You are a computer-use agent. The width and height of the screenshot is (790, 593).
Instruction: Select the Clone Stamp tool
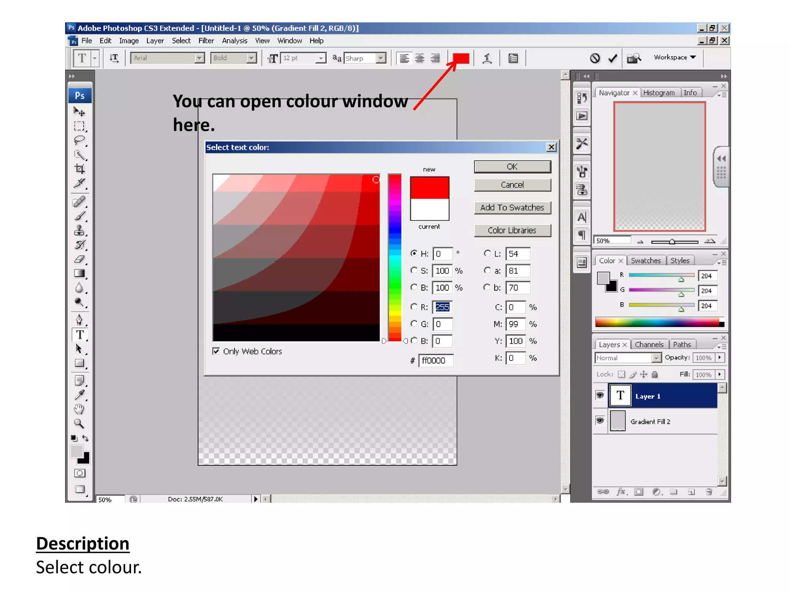click(x=79, y=230)
